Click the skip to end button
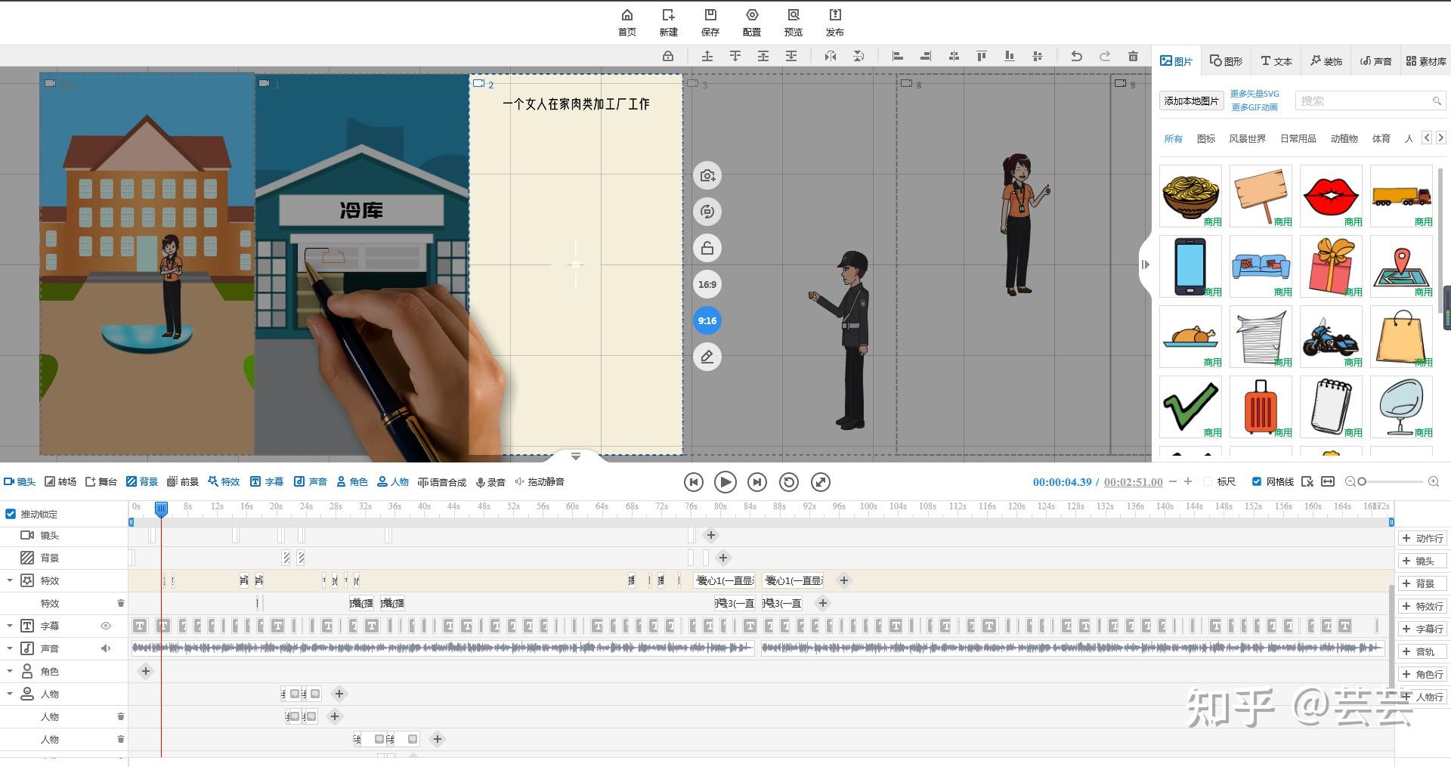1451x767 pixels. point(756,482)
